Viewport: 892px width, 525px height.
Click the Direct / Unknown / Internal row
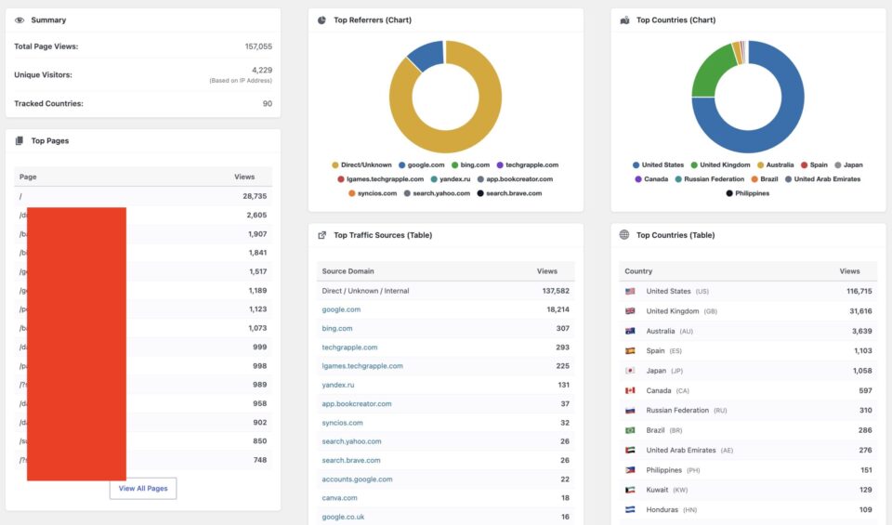pos(445,291)
